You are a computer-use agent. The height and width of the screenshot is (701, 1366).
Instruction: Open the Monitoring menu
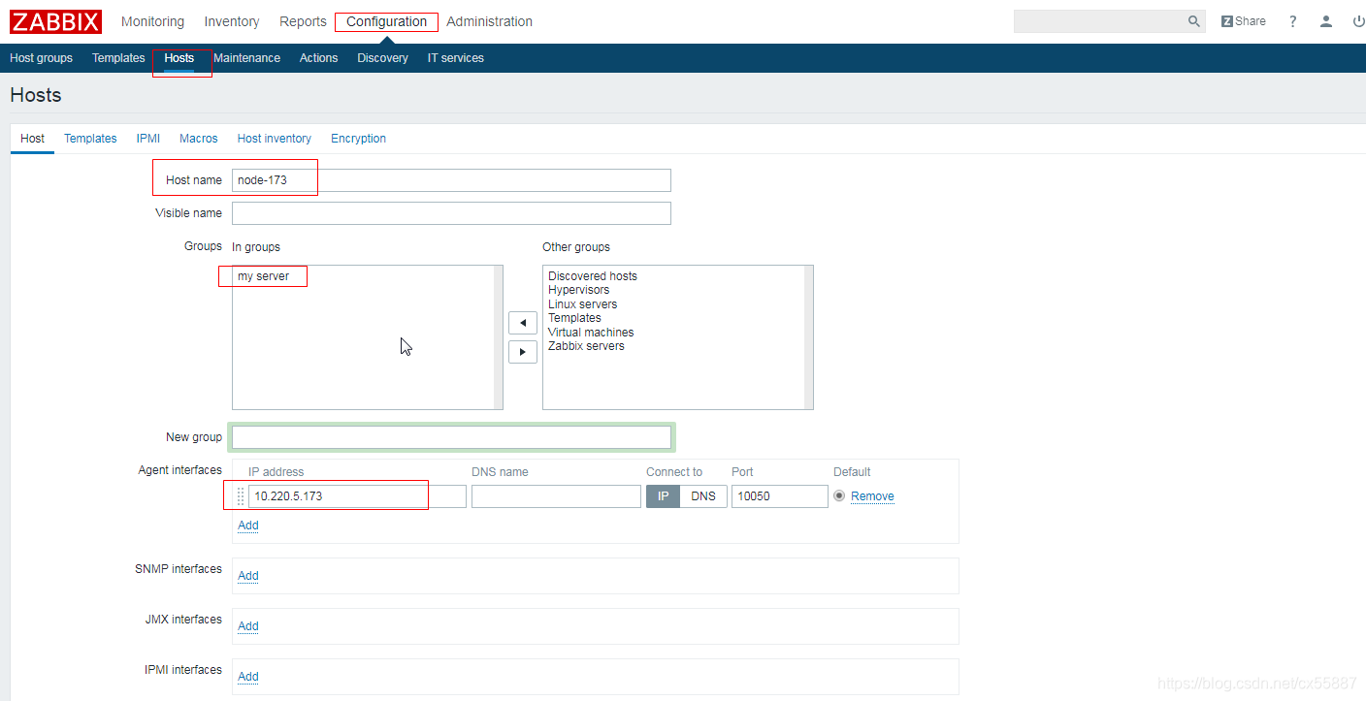click(x=152, y=21)
